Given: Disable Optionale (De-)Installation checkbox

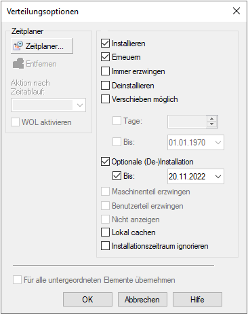Looking at the screenshot, I should tap(105, 162).
